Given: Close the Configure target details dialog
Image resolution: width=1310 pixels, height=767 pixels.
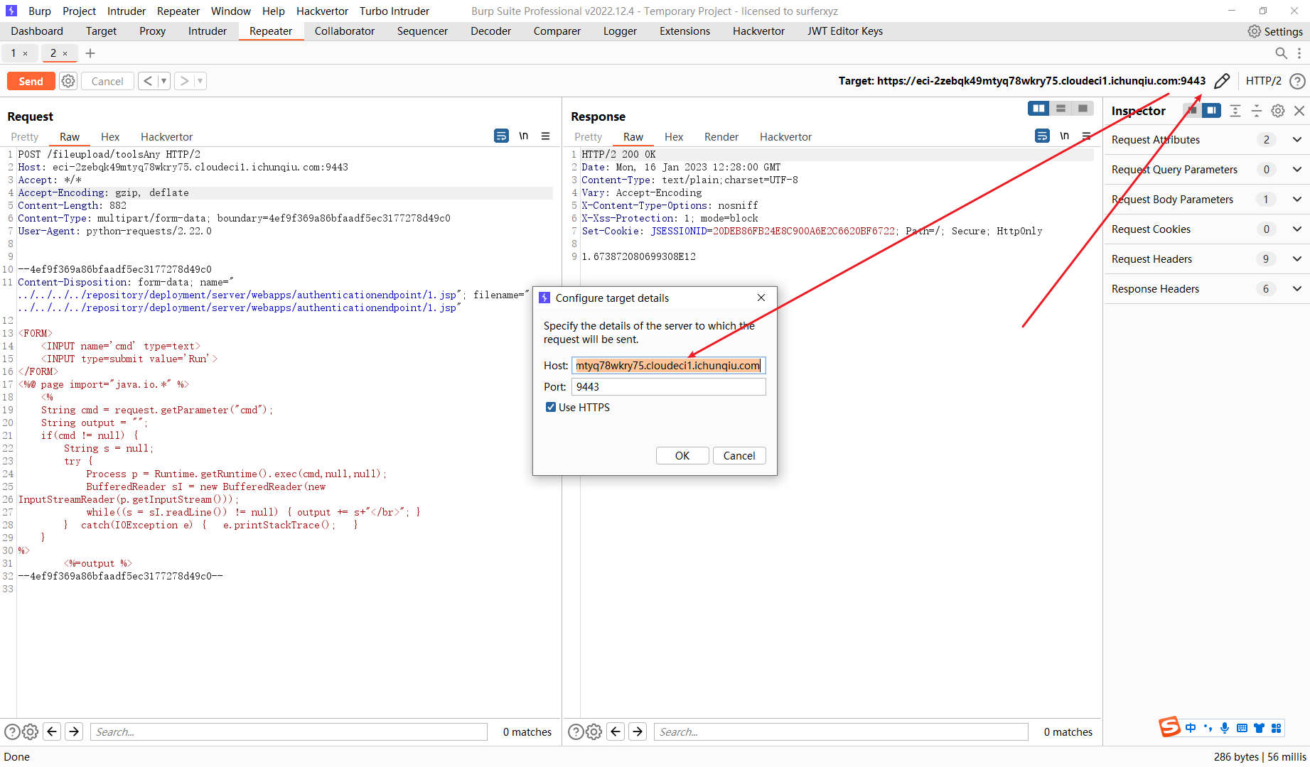Looking at the screenshot, I should (x=761, y=298).
